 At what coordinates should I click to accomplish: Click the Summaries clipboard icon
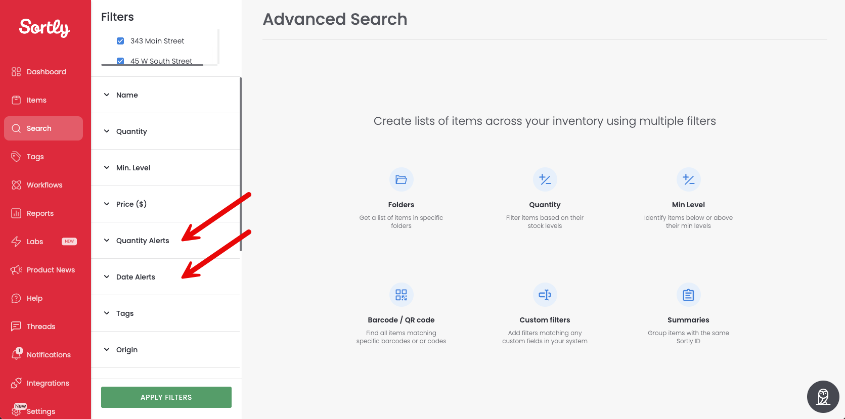pos(688,295)
